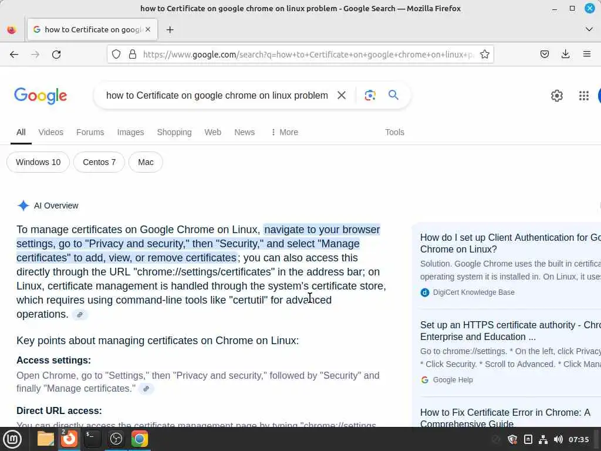Click the 'Access settings:' heading text
This screenshot has width=601, height=451.
[x=53, y=361]
